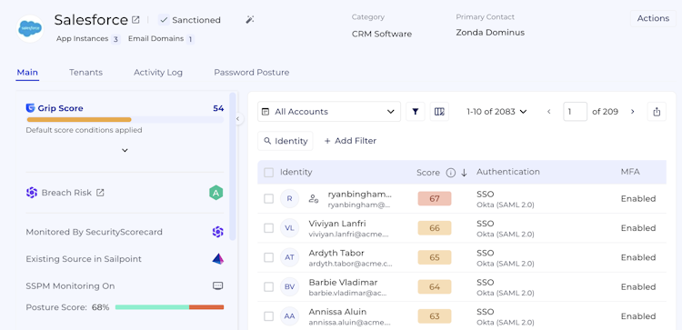Click Add Filter
682x330 pixels.
pos(350,141)
